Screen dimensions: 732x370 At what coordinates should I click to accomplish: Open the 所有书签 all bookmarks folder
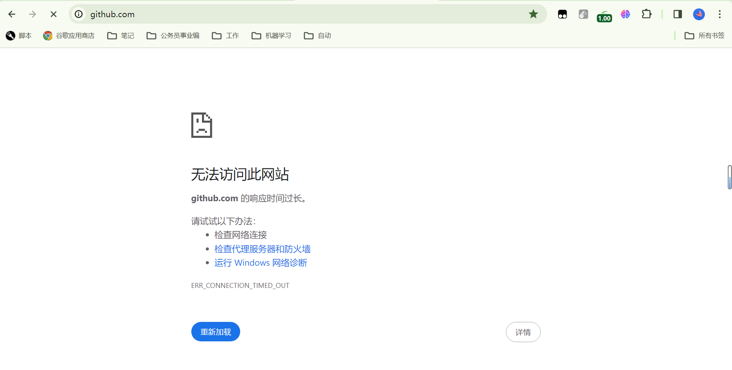coord(705,36)
